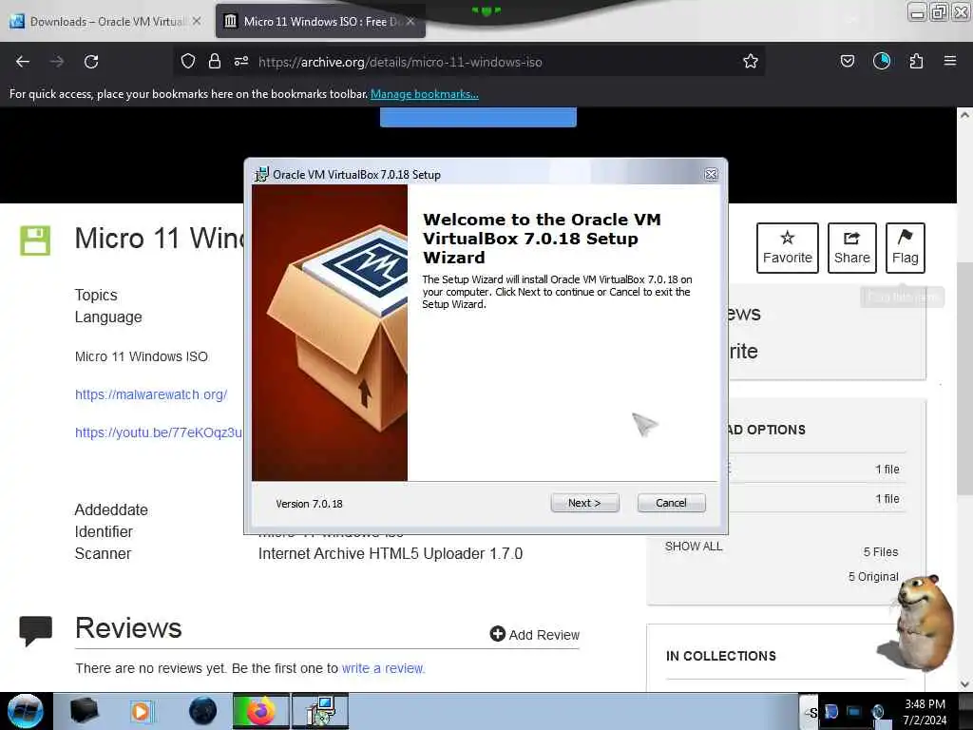Click the taskbar clock showing 3:48 PM
This screenshot has width=973, height=730.
(x=925, y=711)
